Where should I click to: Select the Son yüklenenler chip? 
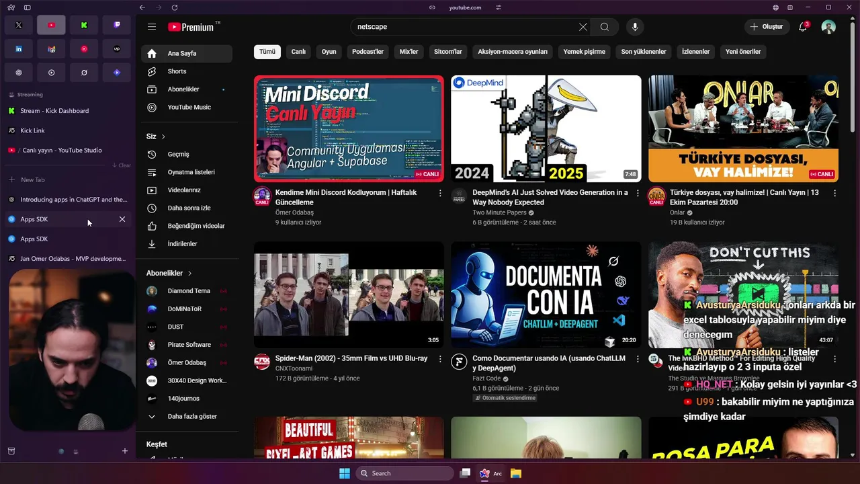pyautogui.click(x=644, y=52)
